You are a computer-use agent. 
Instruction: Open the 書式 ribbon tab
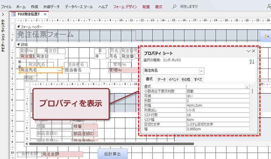159,7
